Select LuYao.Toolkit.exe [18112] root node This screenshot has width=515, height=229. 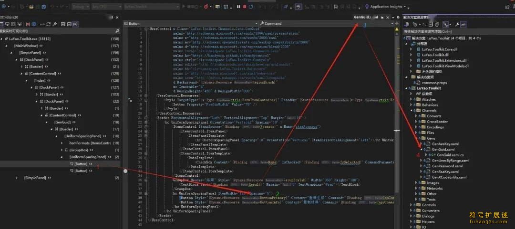click(x=30, y=38)
